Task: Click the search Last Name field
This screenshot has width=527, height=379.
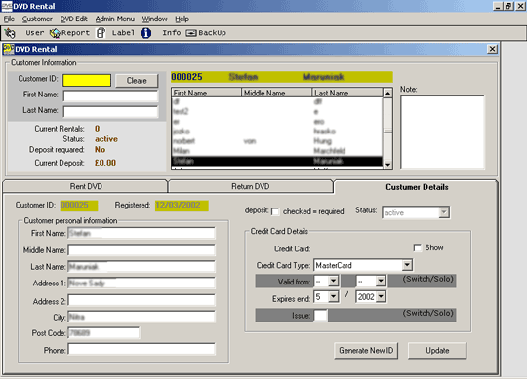Action: (x=110, y=112)
